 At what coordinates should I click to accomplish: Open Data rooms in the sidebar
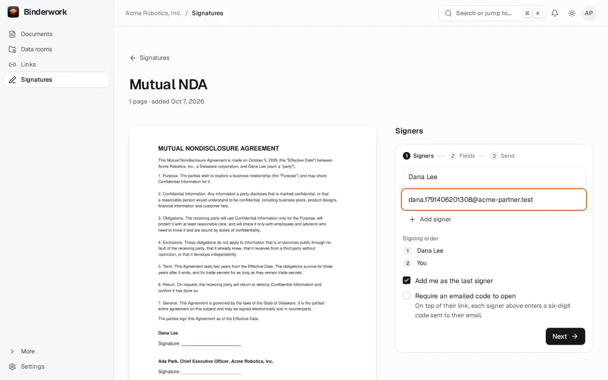pyautogui.click(x=57, y=49)
